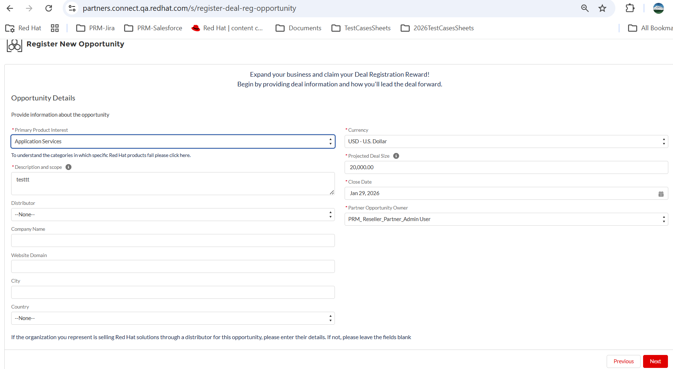Image resolution: width=673 pixels, height=369 pixels.
Task: Open the browser zoom magnifier icon
Action: click(585, 8)
